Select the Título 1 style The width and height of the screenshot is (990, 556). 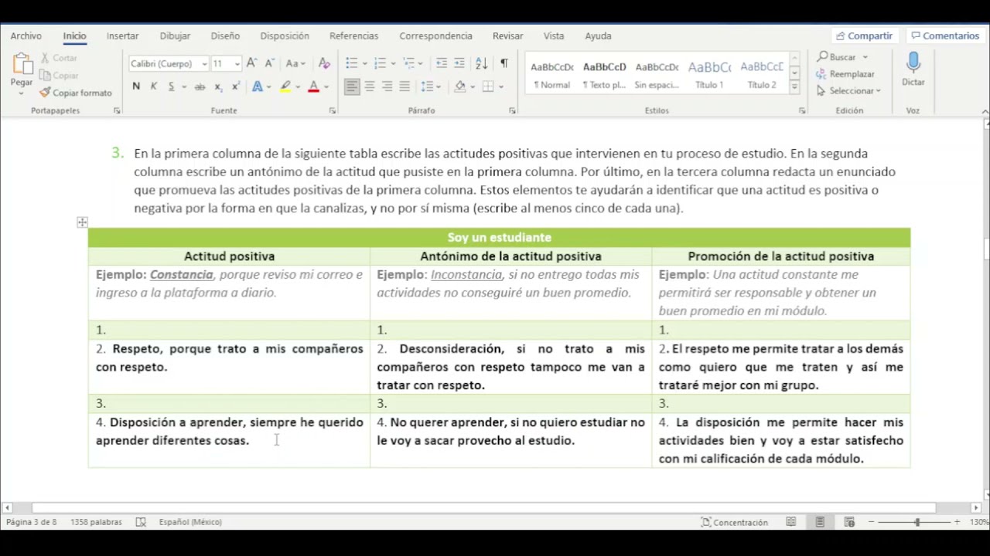(709, 75)
